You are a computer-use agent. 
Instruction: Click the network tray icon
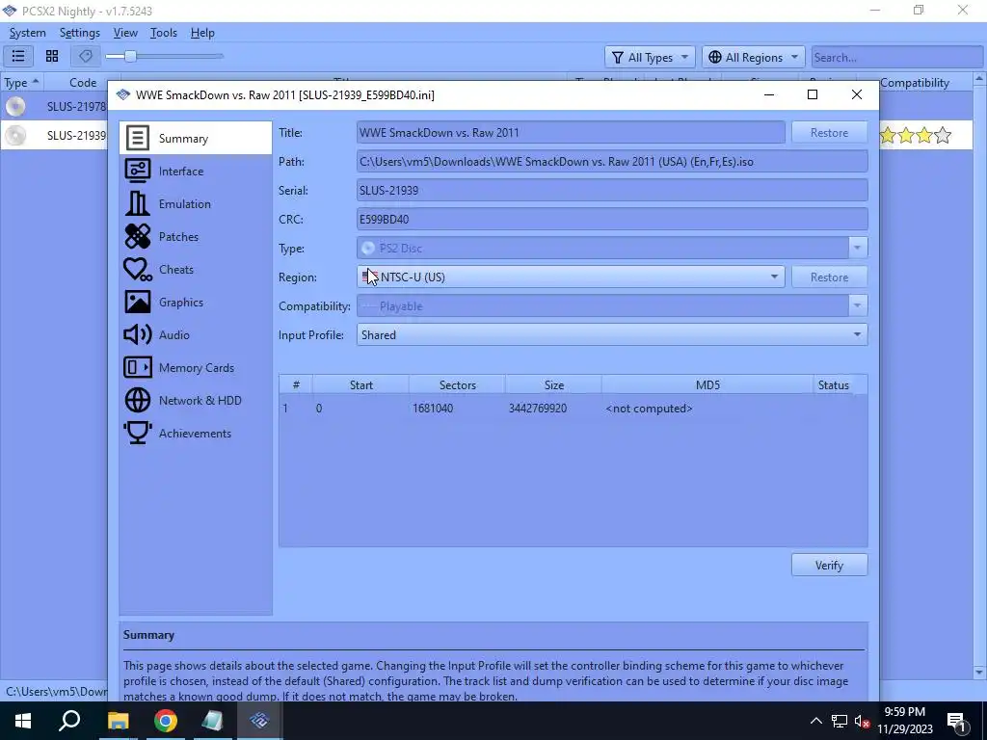click(x=840, y=721)
